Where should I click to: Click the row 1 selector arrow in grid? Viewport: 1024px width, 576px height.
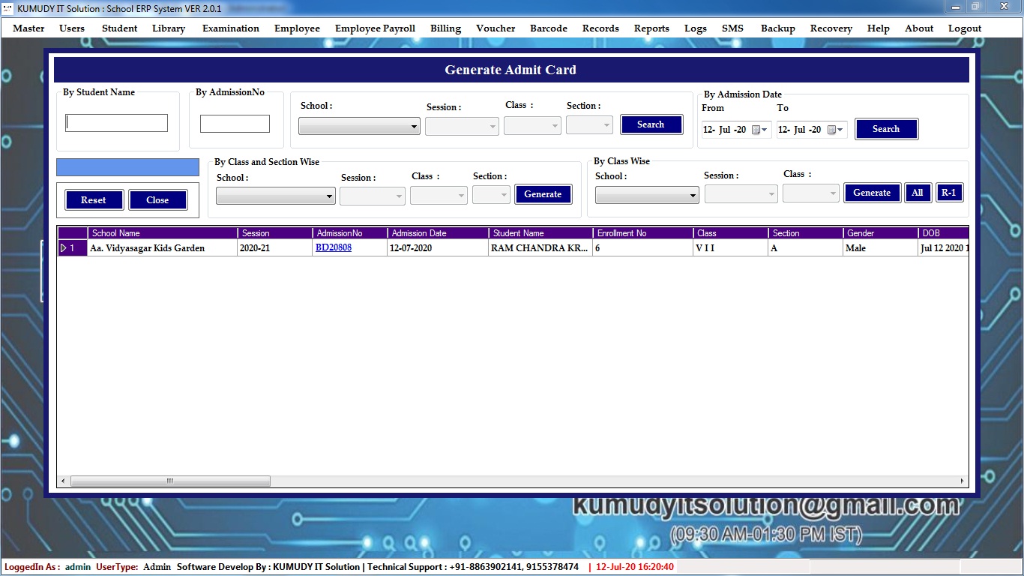64,248
